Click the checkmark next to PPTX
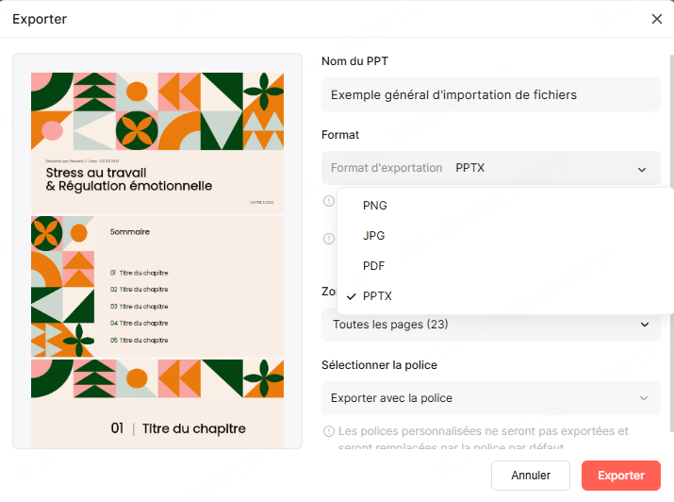Screen dimensions: 674x502 coord(351,296)
